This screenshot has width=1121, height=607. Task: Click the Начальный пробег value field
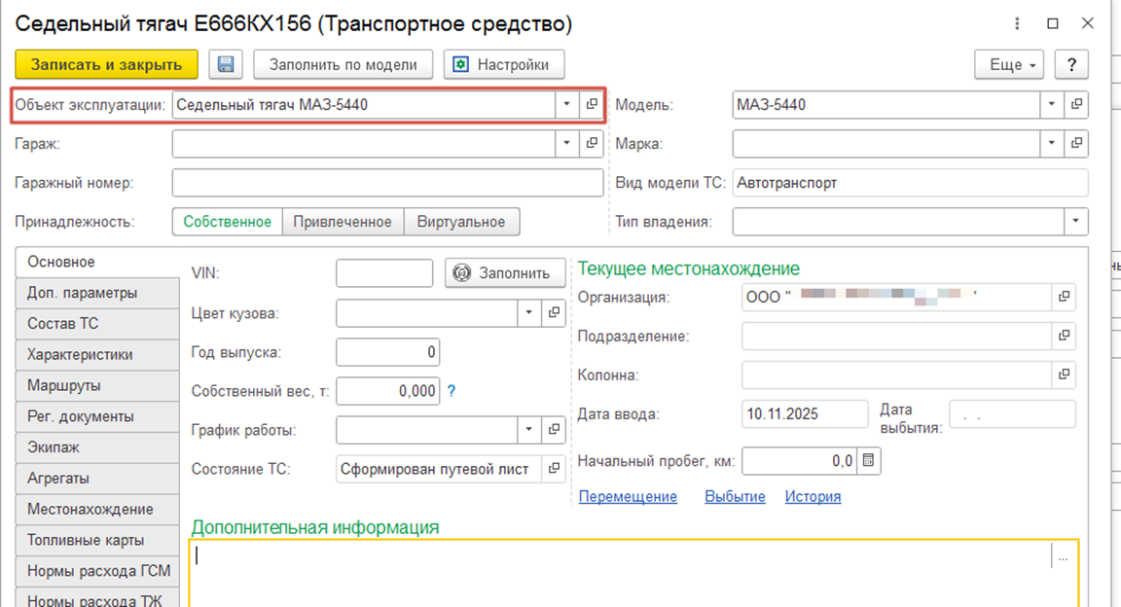[x=799, y=461]
